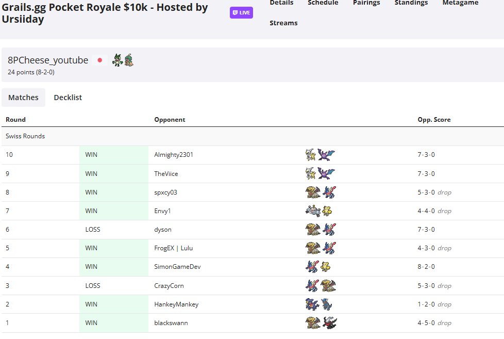Click Greninja deck icon in spxcy03 row
The image size is (504, 339).
click(329, 192)
